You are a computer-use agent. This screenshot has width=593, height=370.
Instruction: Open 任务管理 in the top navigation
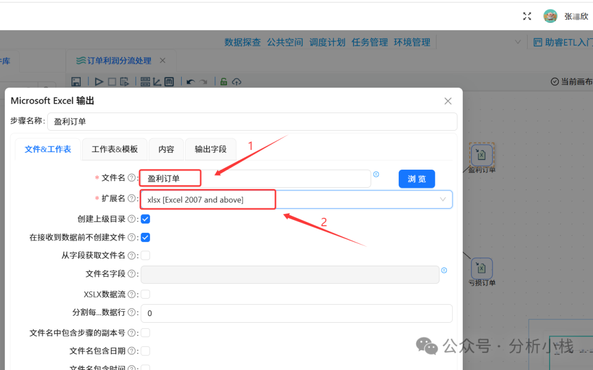coord(370,42)
